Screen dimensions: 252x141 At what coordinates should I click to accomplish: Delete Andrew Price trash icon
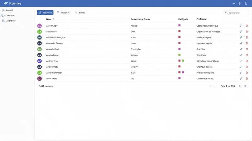pyautogui.click(x=247, y=61)
